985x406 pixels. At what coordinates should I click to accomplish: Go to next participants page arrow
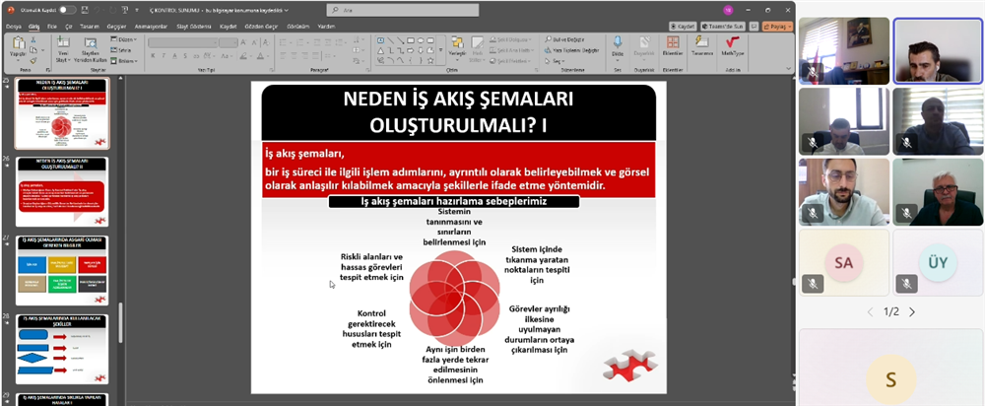point(912,311)
